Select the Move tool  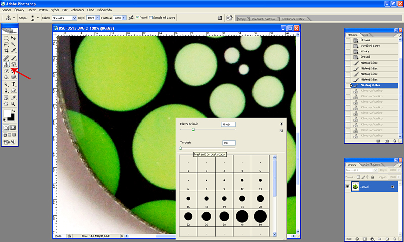pyautogui.click(x=14, y=38)
